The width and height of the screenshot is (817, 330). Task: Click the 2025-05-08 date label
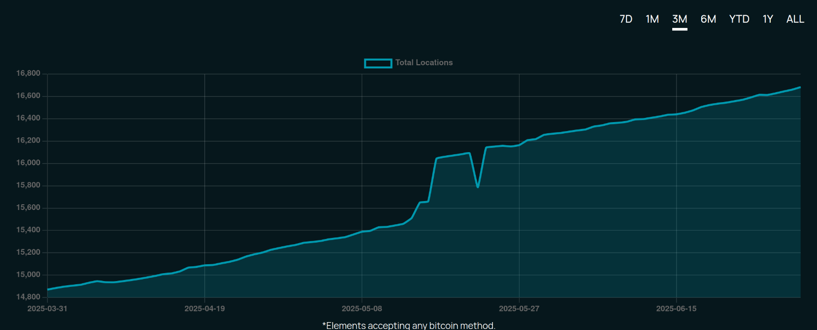pyautogui.click(x=362, y=308)
